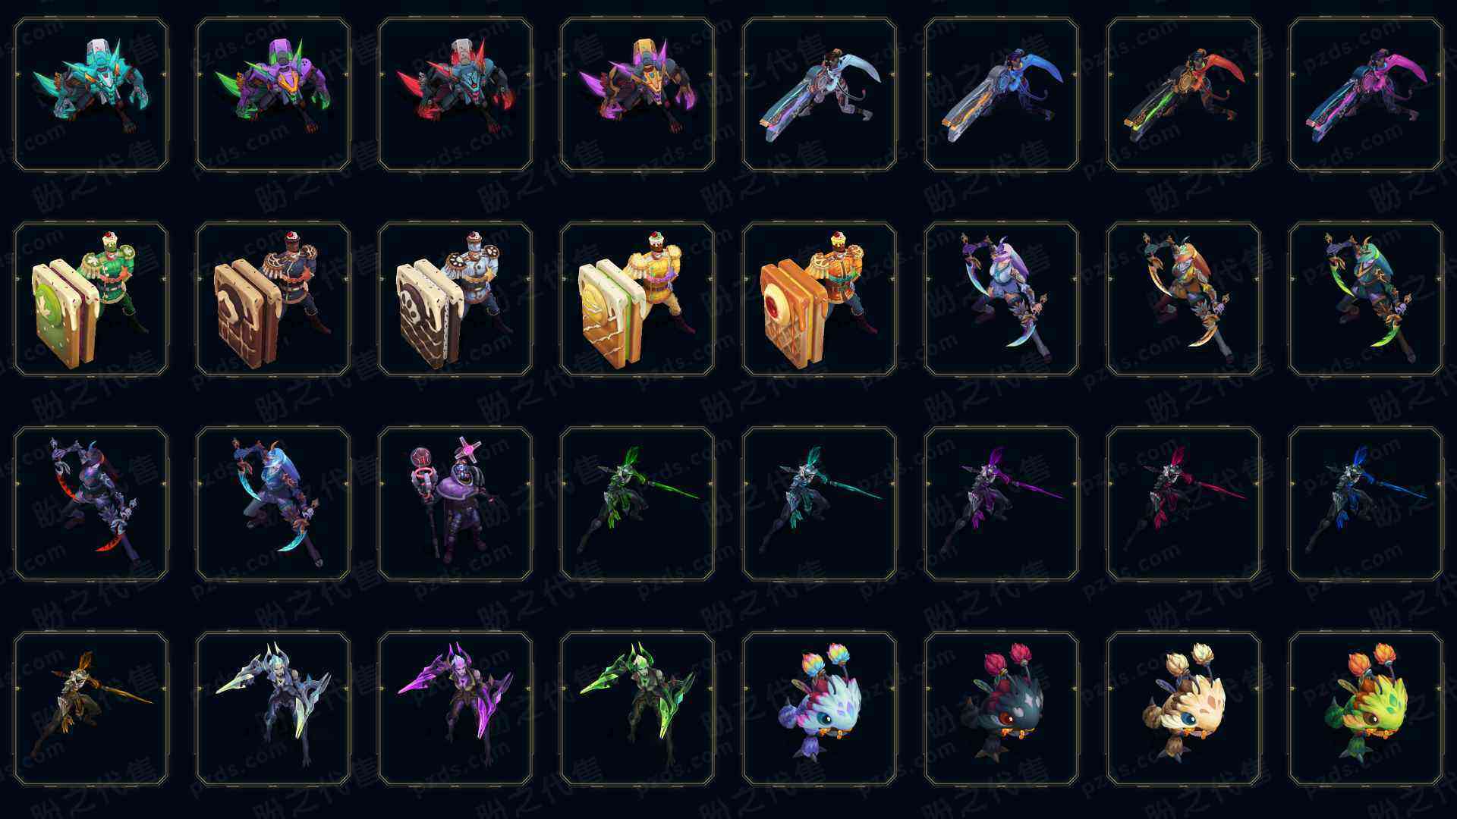The height and width of the screenshot is (819, 1457).
Task: Choose the dark chocolate cookie-shield skin
Action: click(x=273, y=299)
